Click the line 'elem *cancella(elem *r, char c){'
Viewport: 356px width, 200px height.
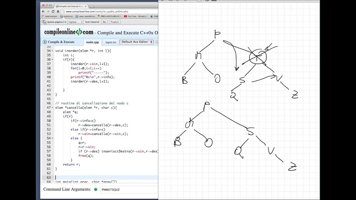point(86,107)
